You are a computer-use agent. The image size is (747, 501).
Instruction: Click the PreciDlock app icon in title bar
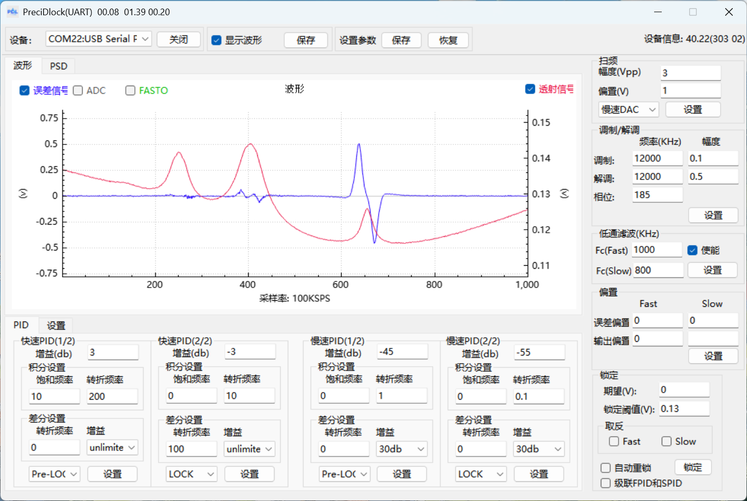click(12, 12)
